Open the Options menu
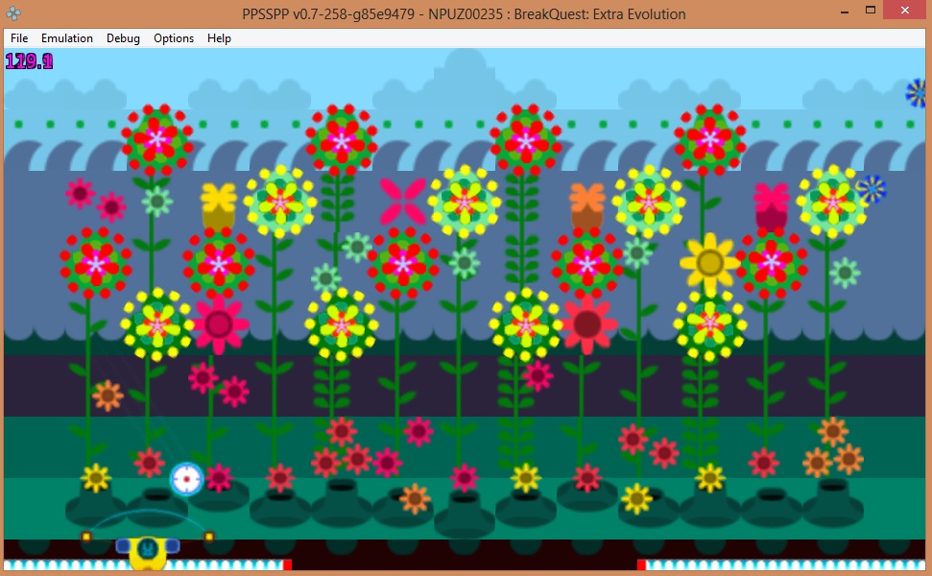 click(174, 38)
